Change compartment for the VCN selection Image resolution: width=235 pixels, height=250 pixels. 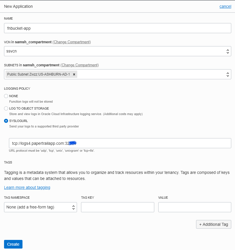tap(72, 42)
